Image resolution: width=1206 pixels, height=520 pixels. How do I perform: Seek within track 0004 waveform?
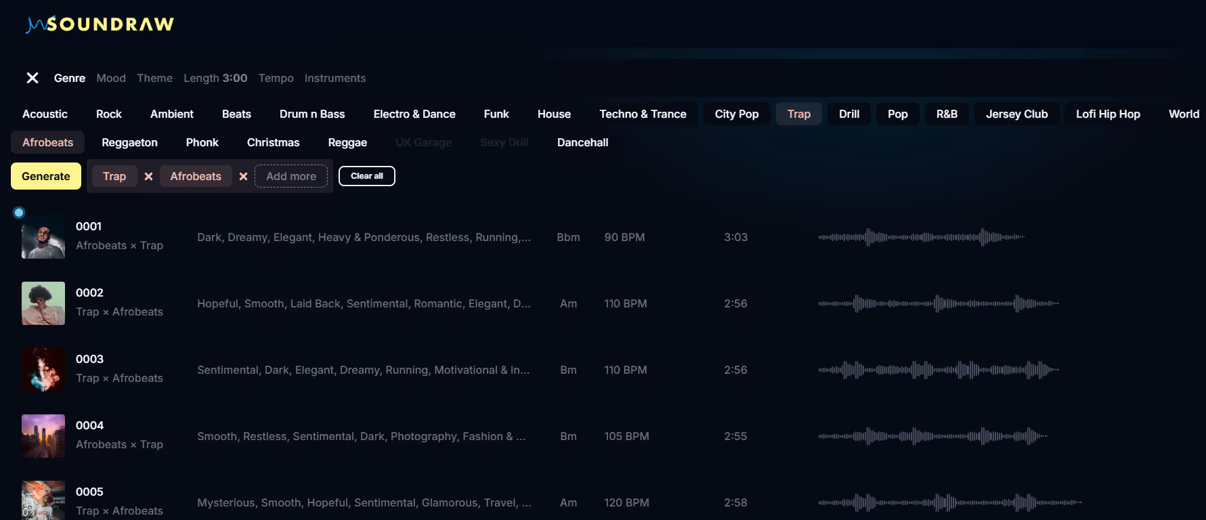tap(933, 436)
